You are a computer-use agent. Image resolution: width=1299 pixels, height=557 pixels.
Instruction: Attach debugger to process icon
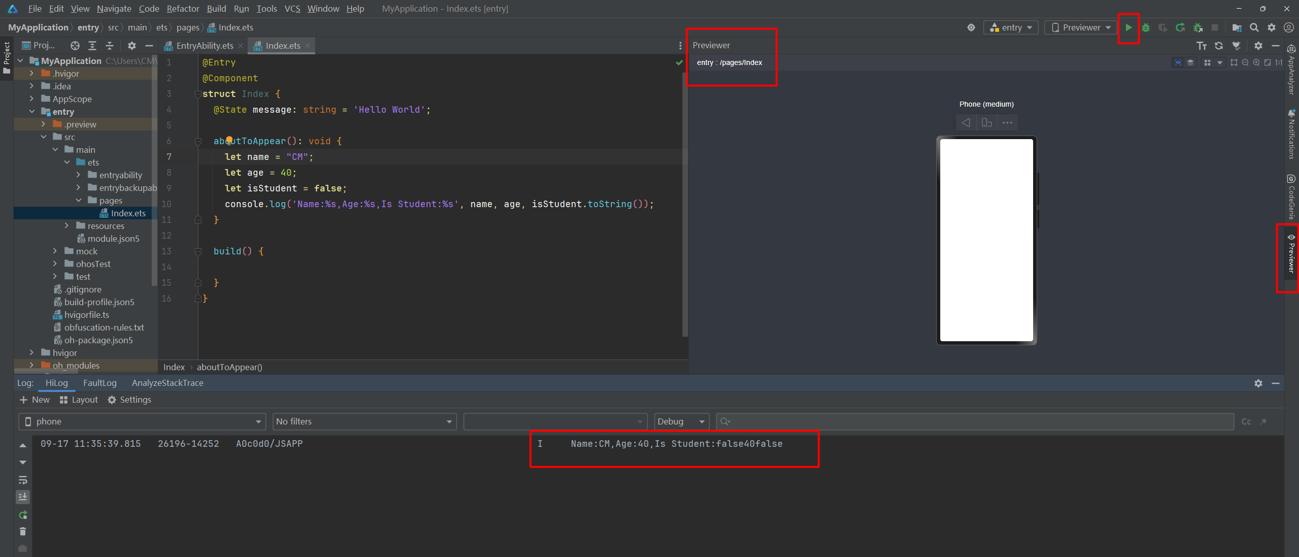pyautogui.click(x=1198, y=28)
